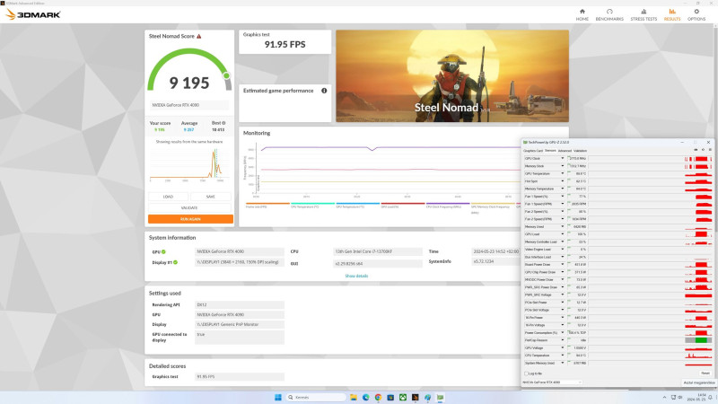This screenshot has height=404, width=718.
Task: Click the Windows taskbar search box
Action: point(316,397)
